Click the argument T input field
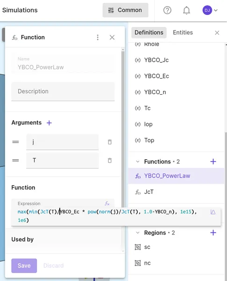 click(x=62, y=160)
